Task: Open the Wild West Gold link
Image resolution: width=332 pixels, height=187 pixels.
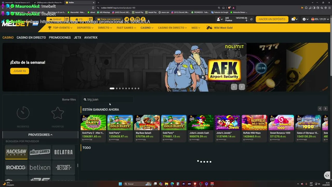Action: click(x=219, y=28)
